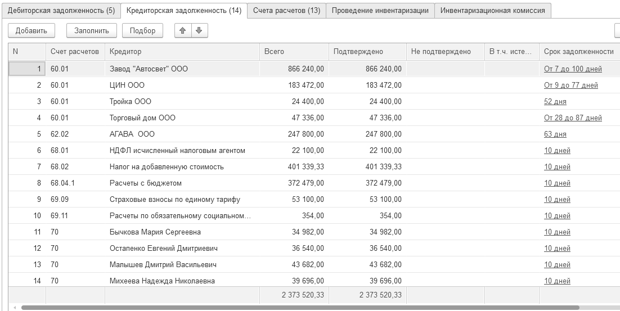Image resolution: width=620 pixels, height=311 pixels.
Task: Click Подтверждено value 183 472,00
Action: (x=367, y=85)
